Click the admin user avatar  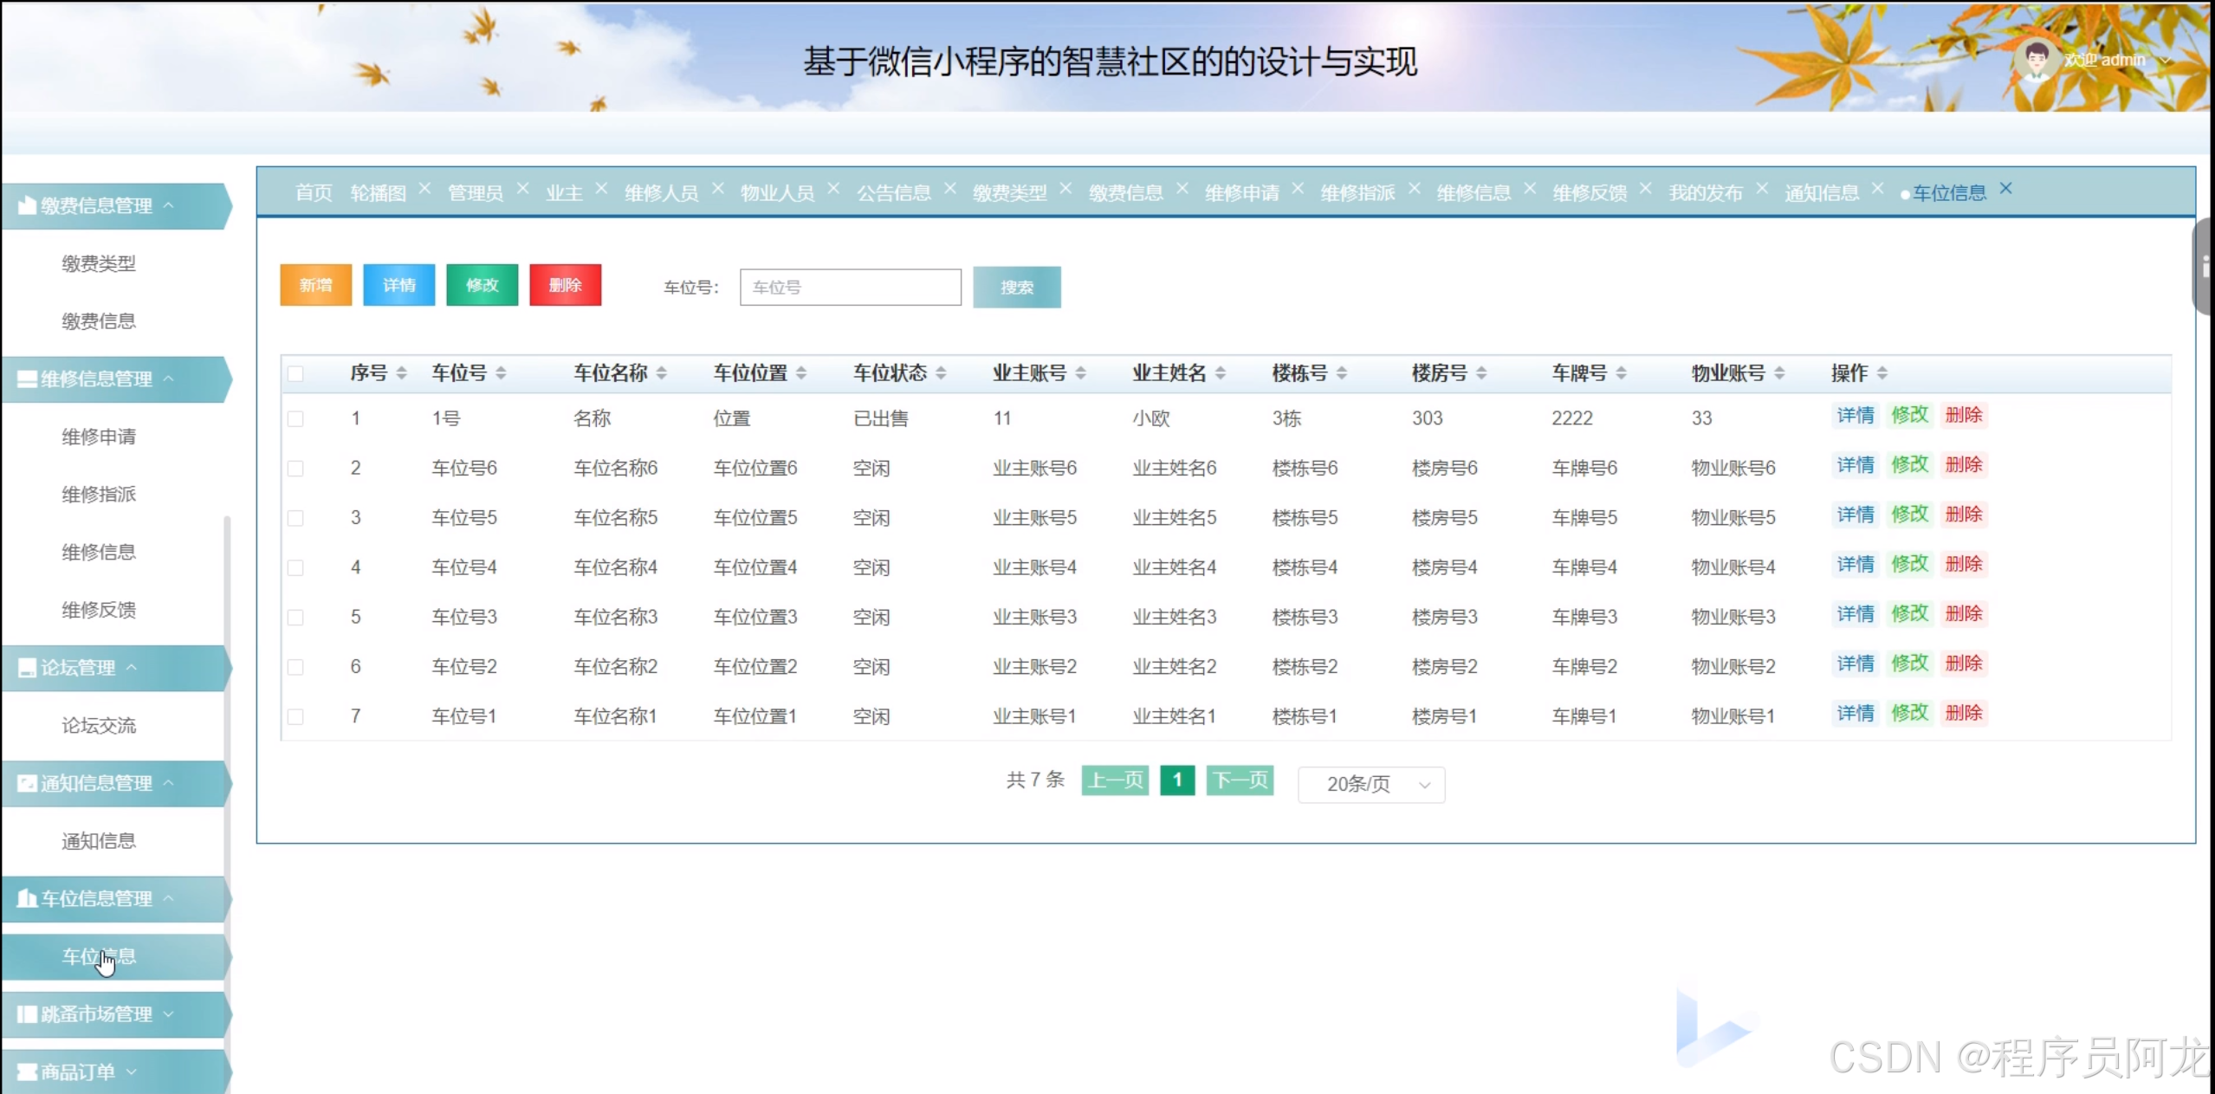pyautogui.click(x=2035, y=60)
